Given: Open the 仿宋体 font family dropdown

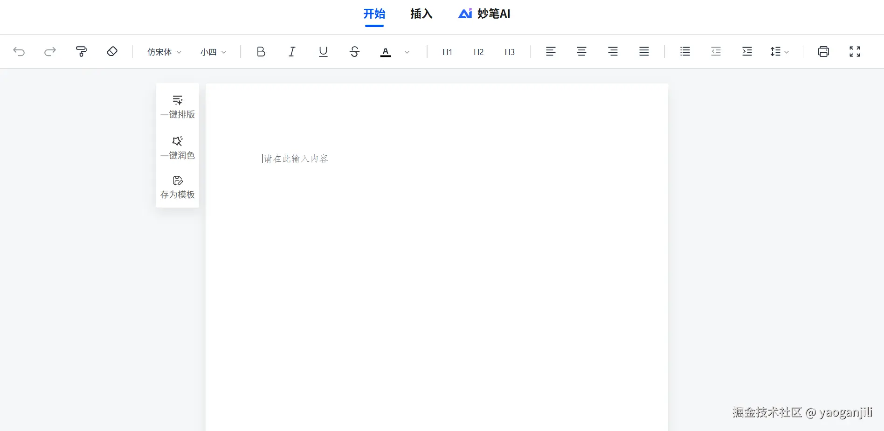Looking at the screenshot, I should tap(164, 52).
